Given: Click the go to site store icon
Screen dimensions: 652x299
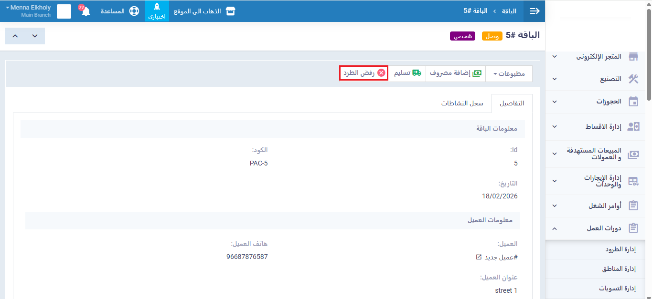Looking at the screenshot, I should coord(231,11).
